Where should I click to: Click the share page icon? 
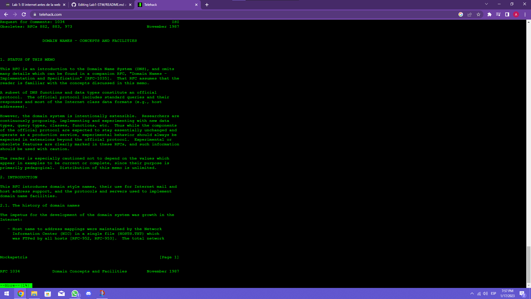[x=470, y=14]
